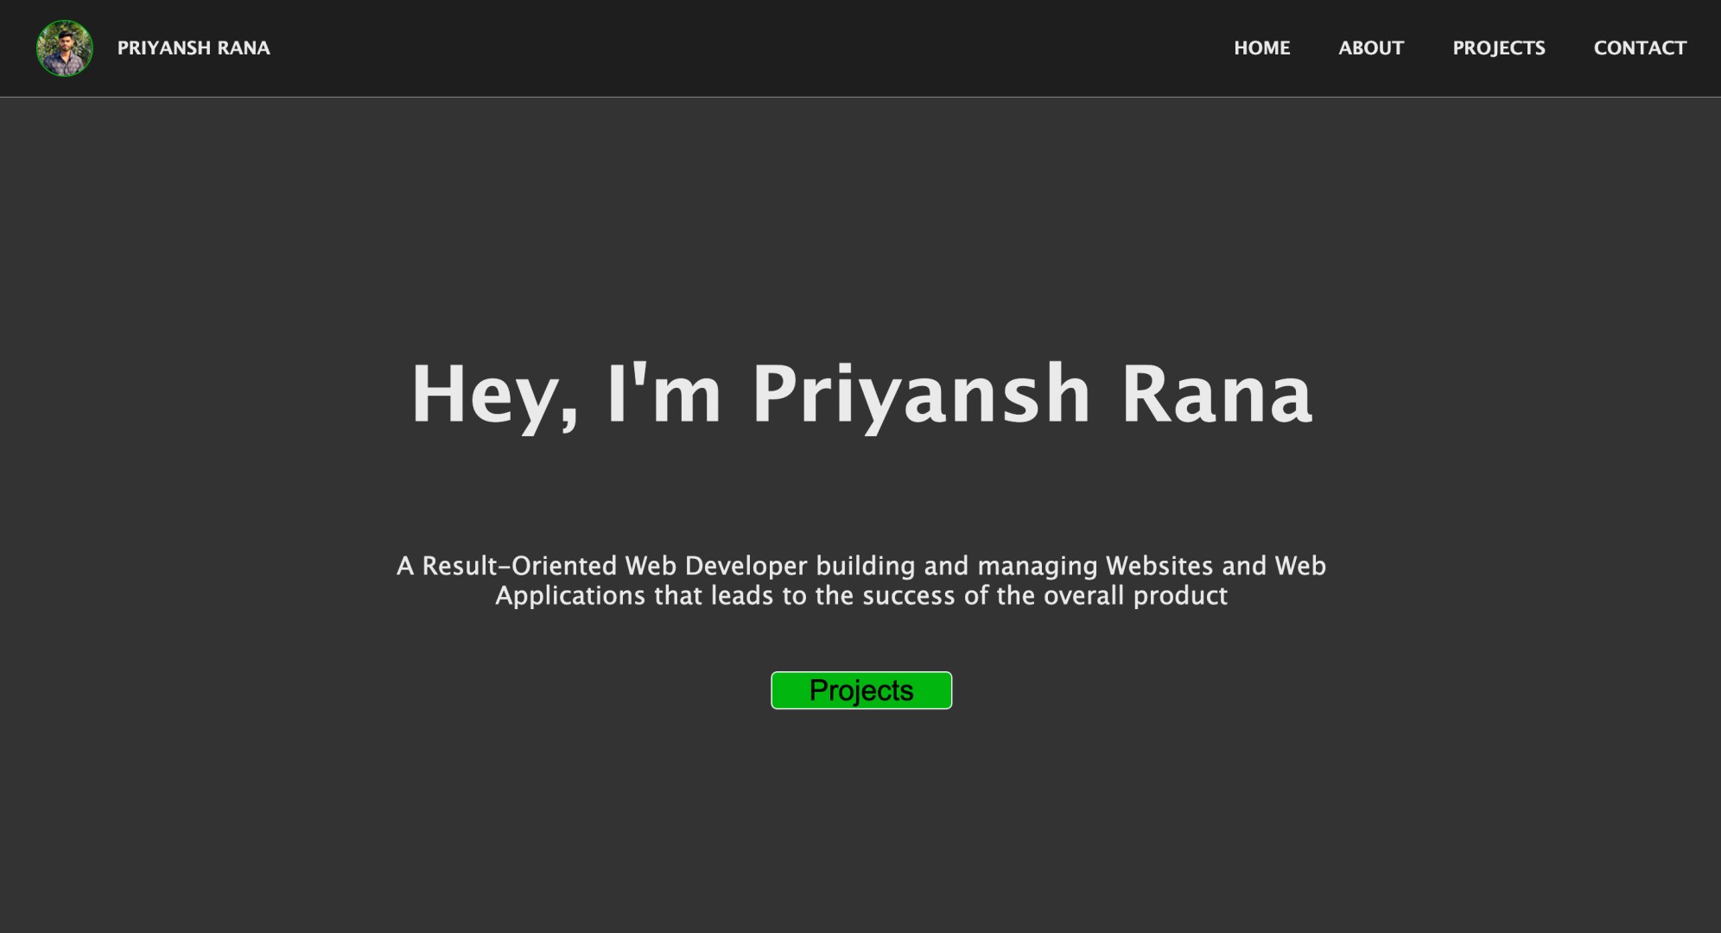Click the word "Priyansh" in the large heading
This screenshot has height=933, width=1721.
[921, 395]
